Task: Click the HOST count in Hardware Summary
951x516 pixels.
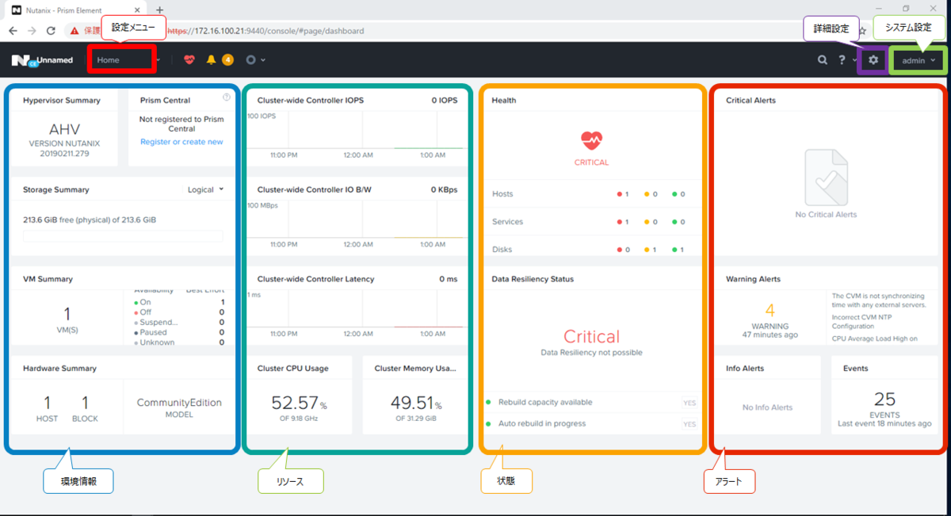Action: (x=47, y=403)
